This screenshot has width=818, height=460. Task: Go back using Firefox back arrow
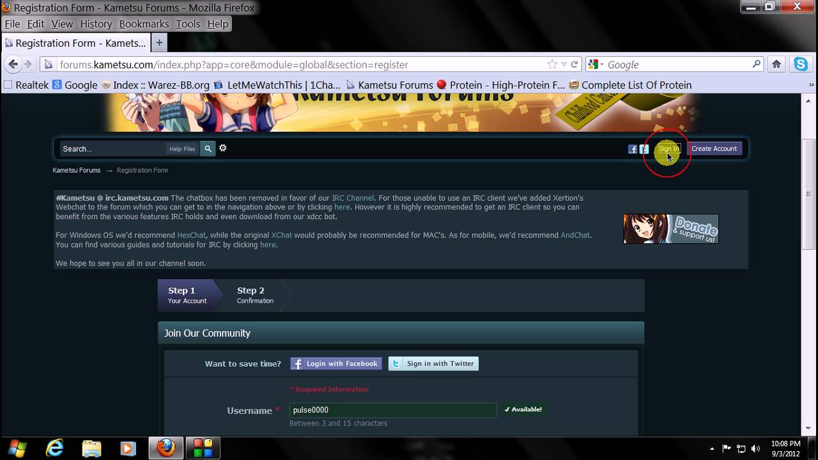pyautogui.click(x=12, y=64)
